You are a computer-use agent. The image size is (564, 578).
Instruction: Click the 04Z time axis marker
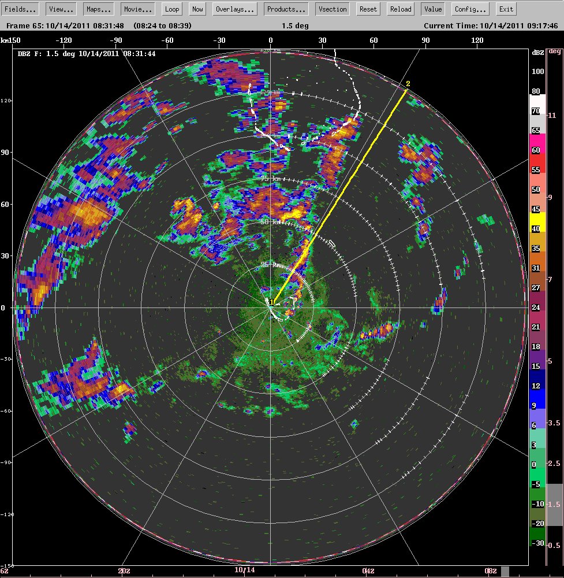tap(368, 570)
